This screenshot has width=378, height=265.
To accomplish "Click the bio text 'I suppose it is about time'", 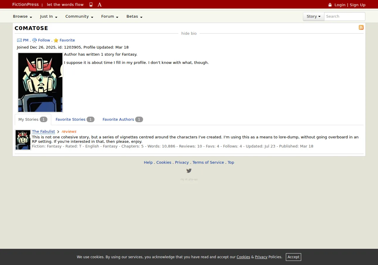I will coord(136,63).
